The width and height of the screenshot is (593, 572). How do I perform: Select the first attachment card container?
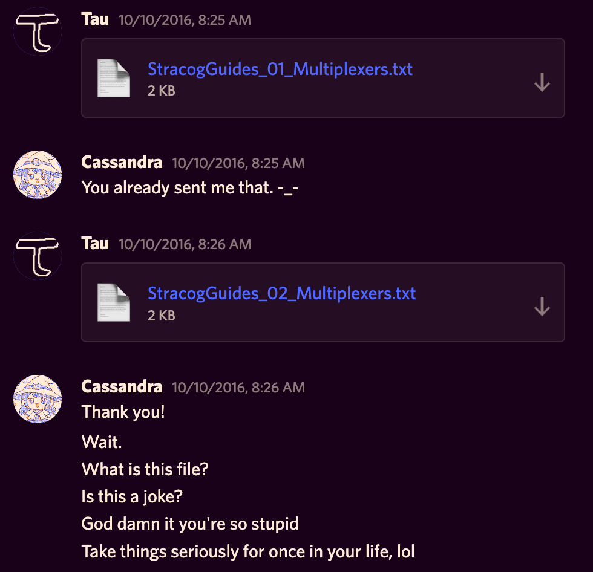click(323, 77)
